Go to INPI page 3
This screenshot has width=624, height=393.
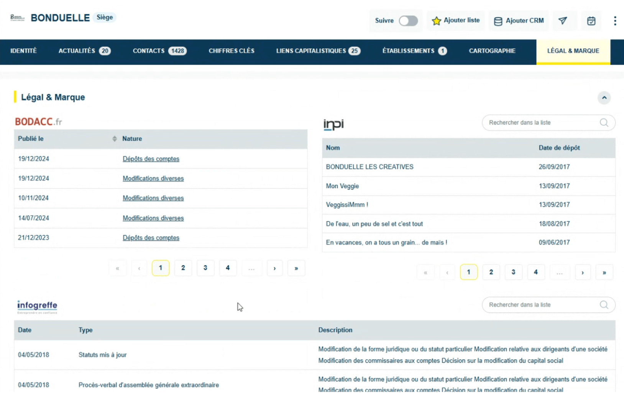point(513,272)
